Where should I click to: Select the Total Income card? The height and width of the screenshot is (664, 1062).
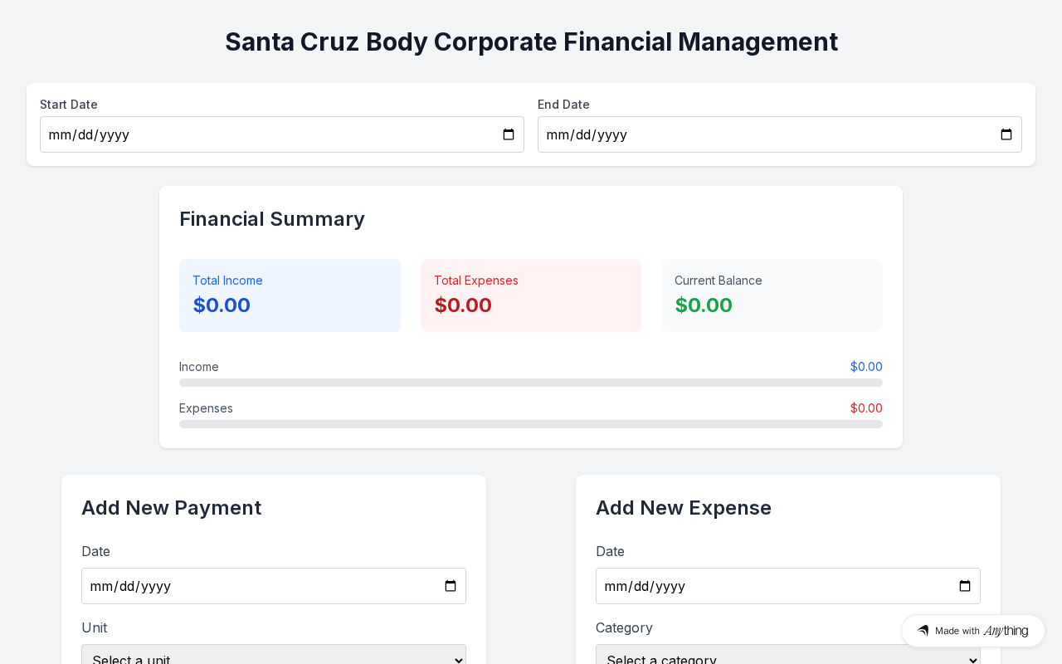tap(290, 295)
